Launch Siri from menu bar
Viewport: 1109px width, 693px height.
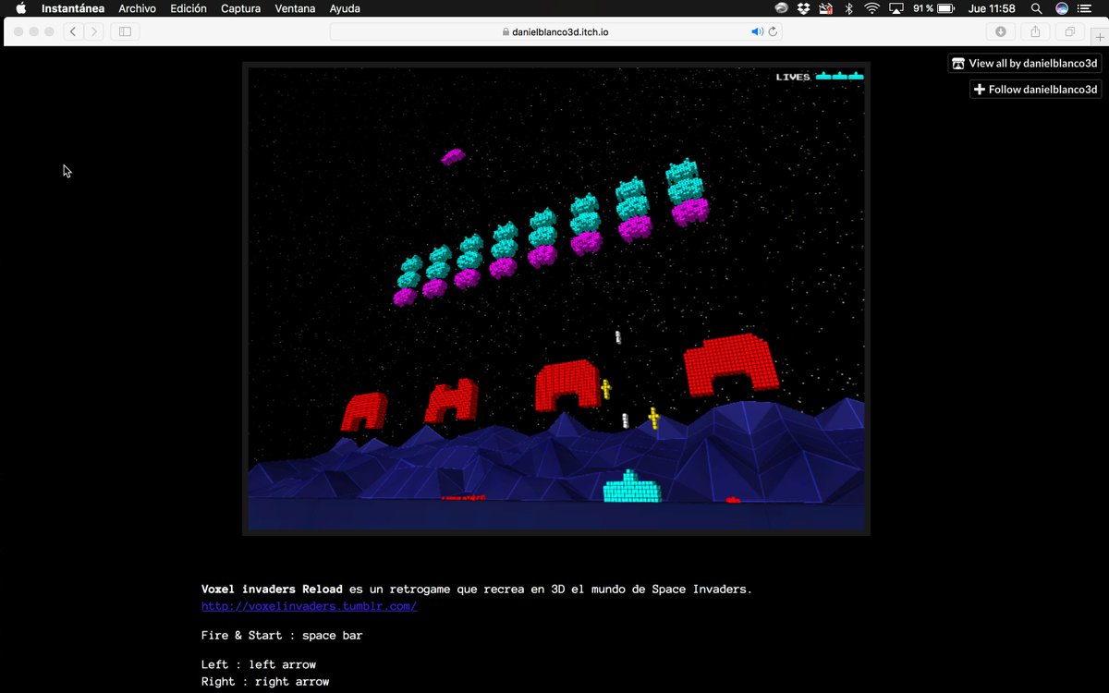click(1062, 8)
